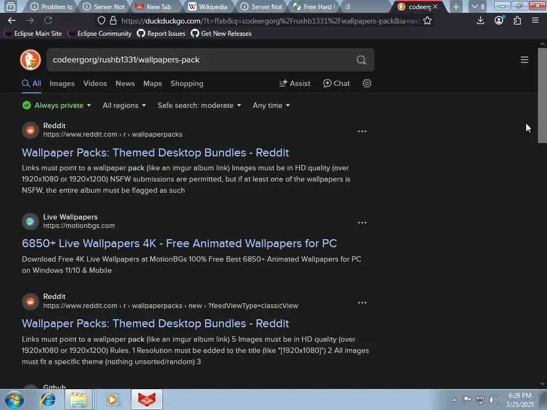Switch to the Images tab

(x=62, y=83)
